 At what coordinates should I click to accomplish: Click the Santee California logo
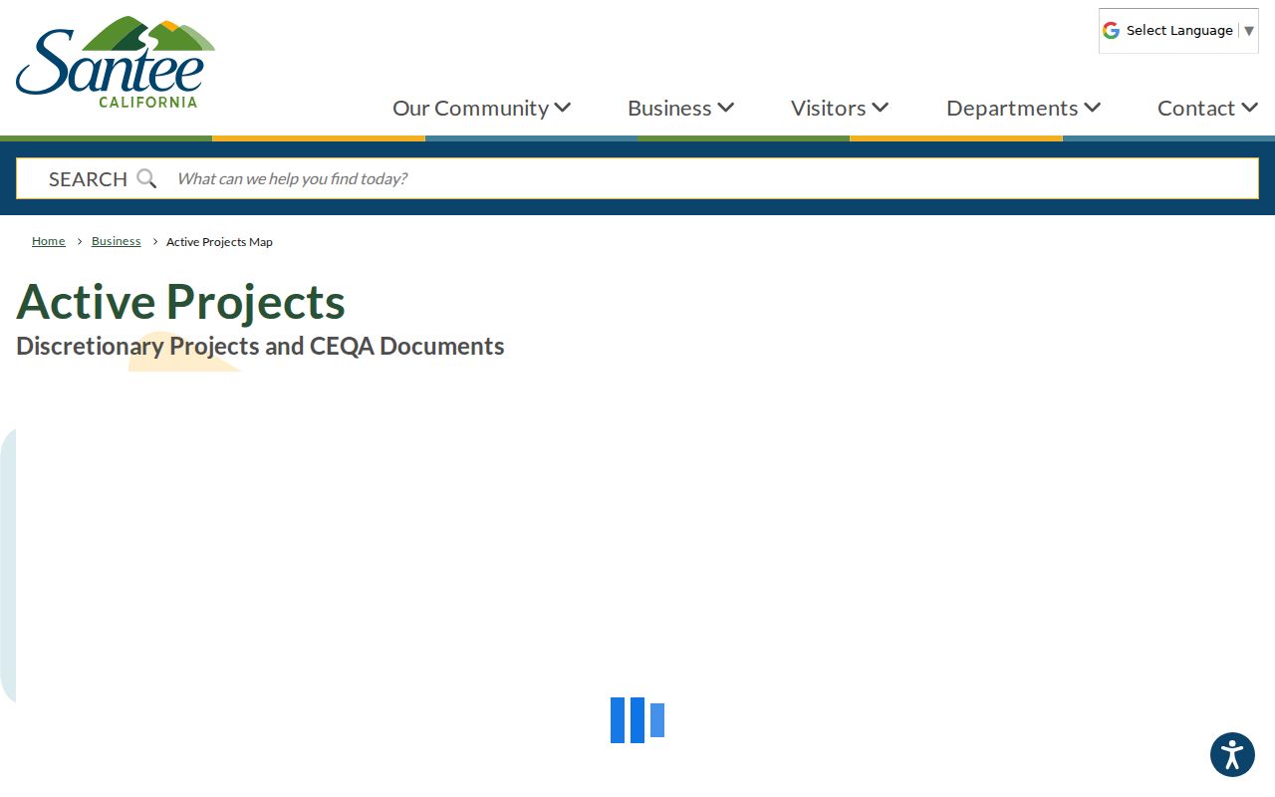tap(116, 62)
